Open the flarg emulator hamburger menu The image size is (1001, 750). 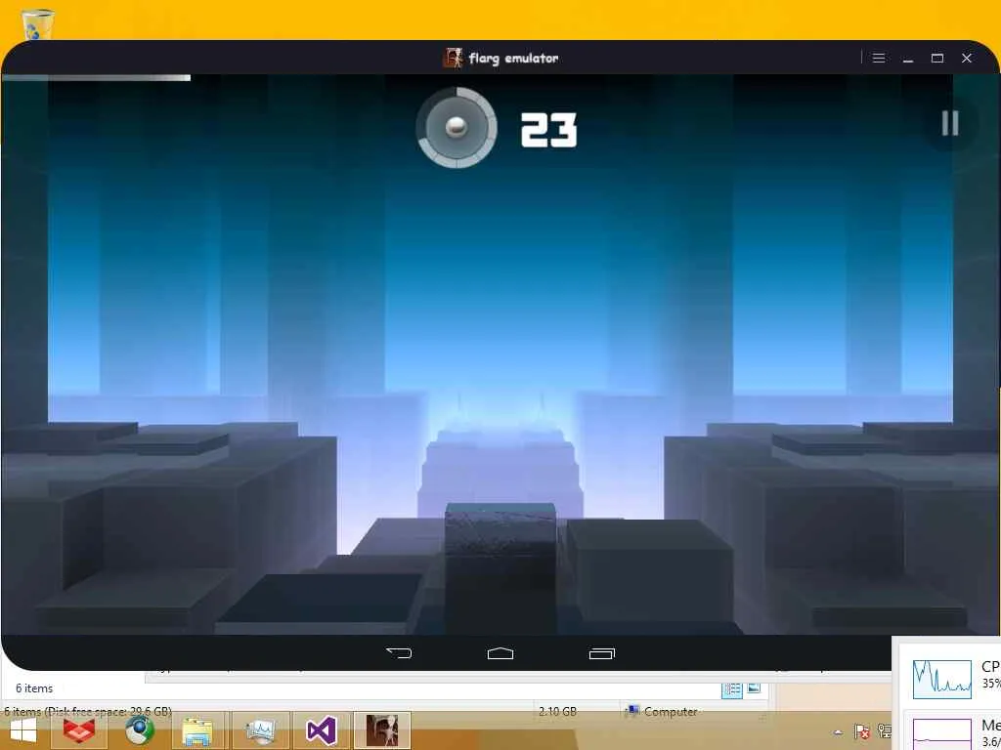[879, 58]
